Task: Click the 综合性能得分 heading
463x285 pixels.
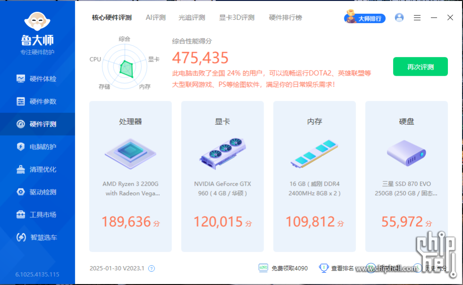Action: 192,41
